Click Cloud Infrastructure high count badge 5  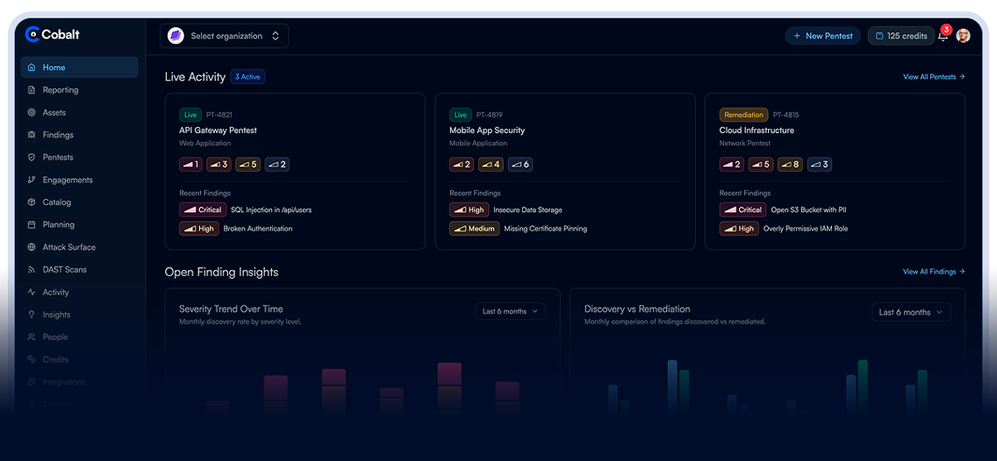760,165
